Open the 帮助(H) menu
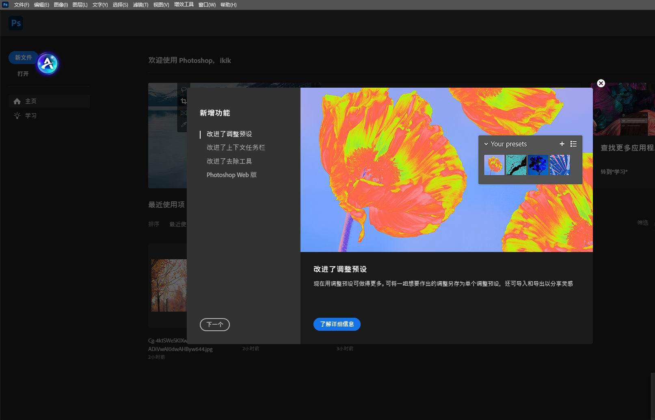 [229, 5]
